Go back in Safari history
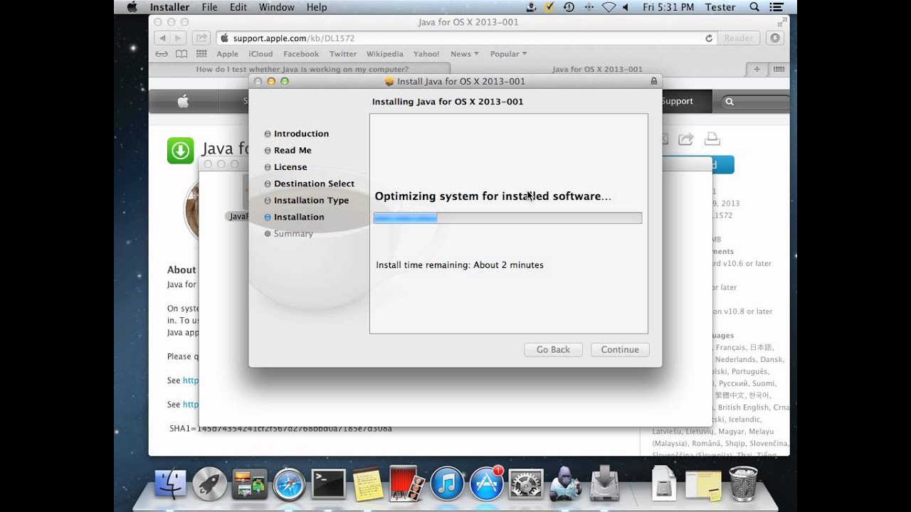This screenshot has width=911, height=512. [162, 38]
